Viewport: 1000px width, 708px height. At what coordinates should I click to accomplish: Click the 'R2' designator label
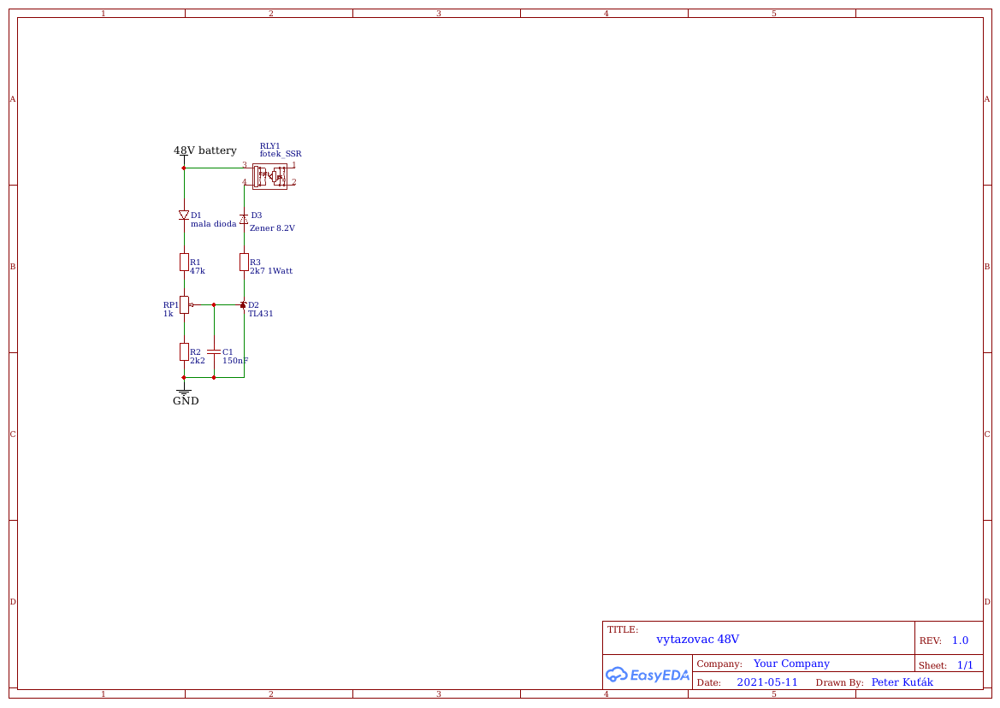(195, 351)
